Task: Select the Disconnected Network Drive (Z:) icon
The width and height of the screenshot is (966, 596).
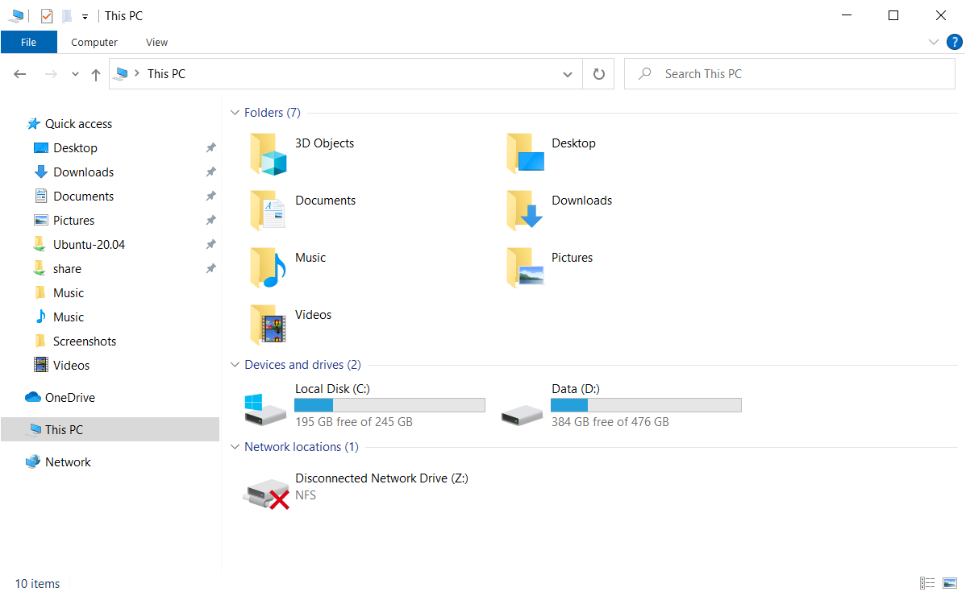Action: 266,494
